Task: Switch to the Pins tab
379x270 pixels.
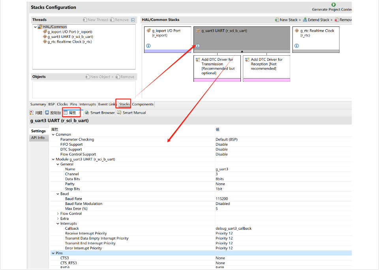Action: (x=73, y=104)
